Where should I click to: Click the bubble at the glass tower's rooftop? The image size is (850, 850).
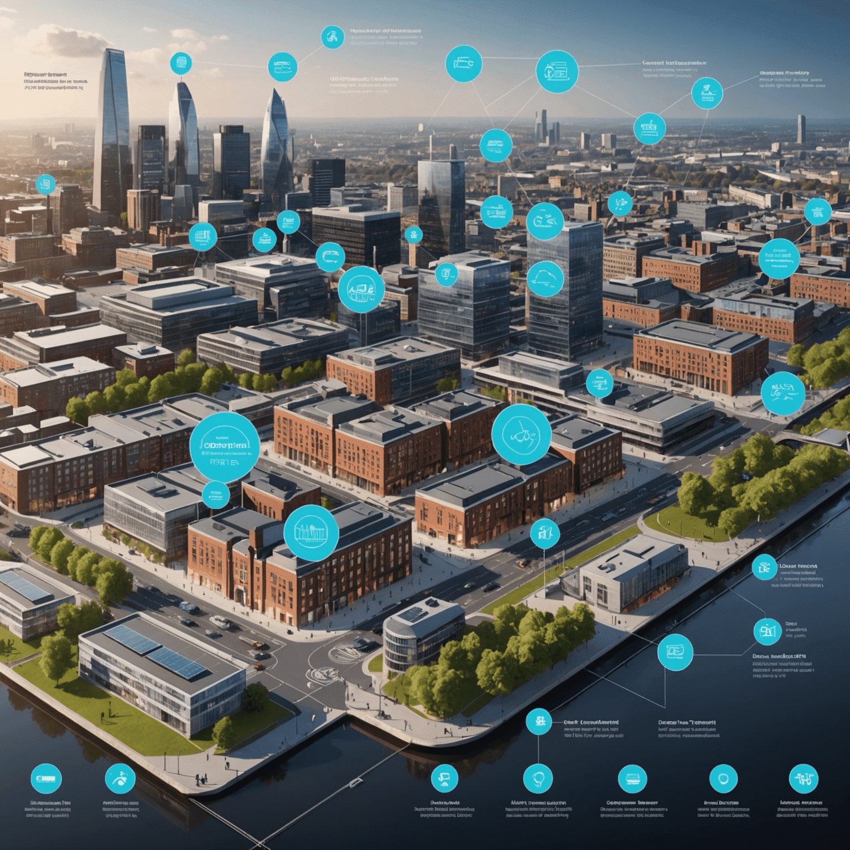click(545, 221)
